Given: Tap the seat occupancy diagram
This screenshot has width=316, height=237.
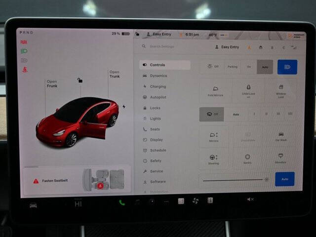Looking at the screenshot, I should point(104,180).
